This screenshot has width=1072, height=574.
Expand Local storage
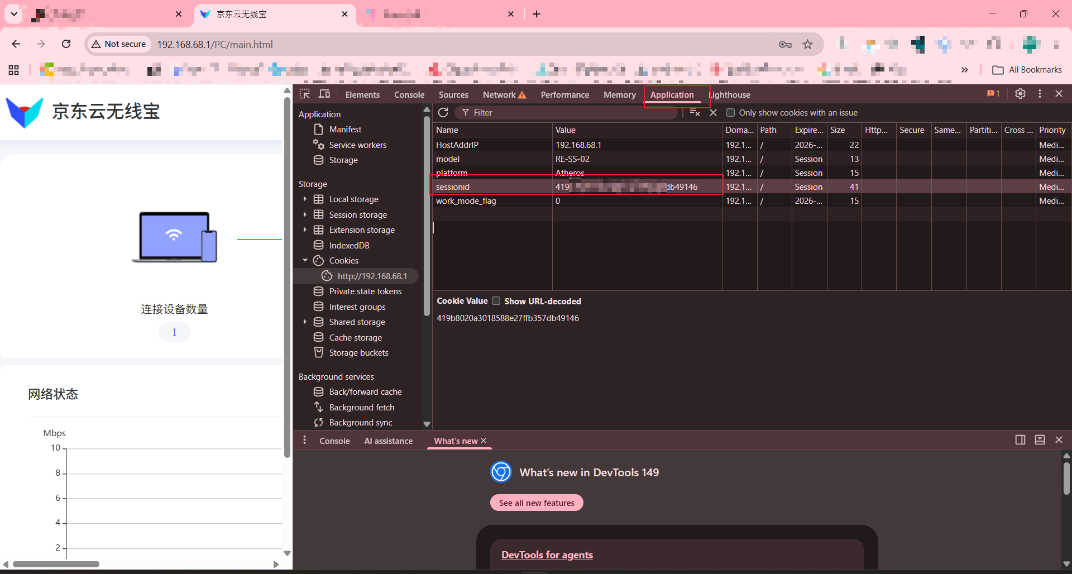pyautogui.click(x=305, y=199)
